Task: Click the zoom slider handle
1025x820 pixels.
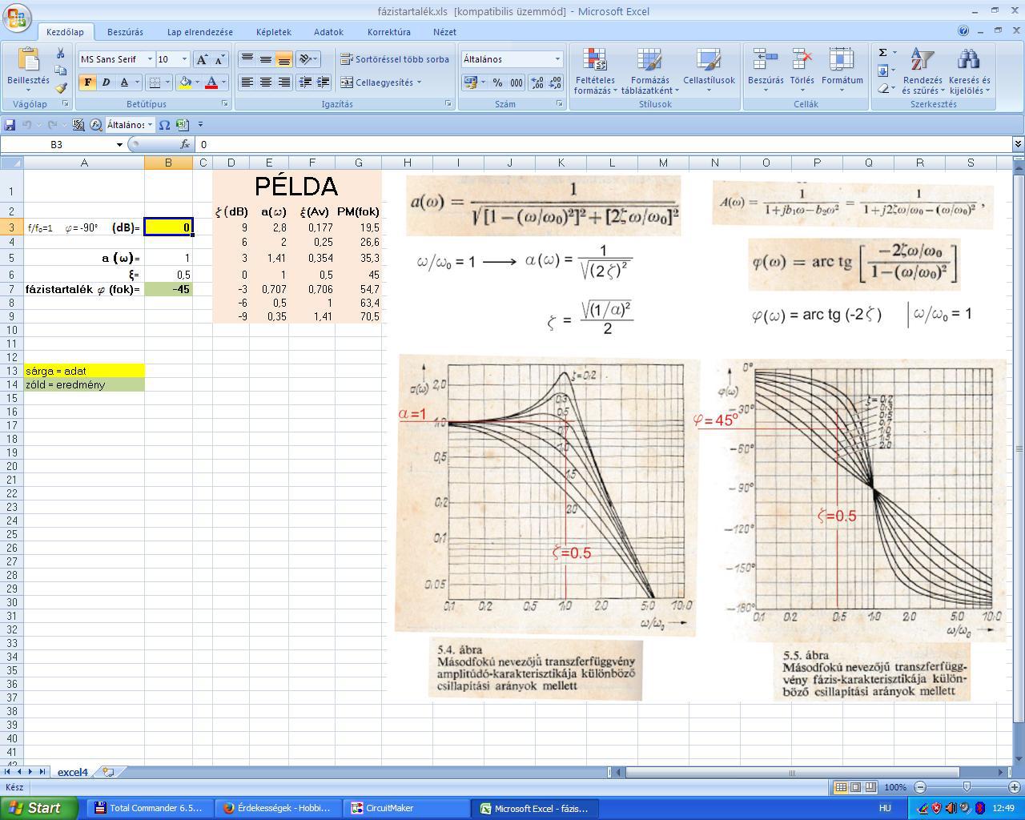Action: click(x=967, y=787)
